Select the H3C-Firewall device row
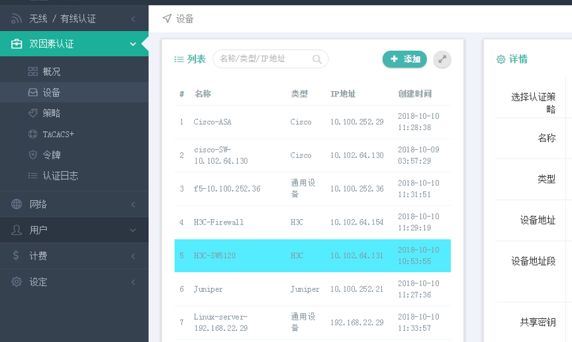This screenshot has height=342, width=572. point(312,222)
